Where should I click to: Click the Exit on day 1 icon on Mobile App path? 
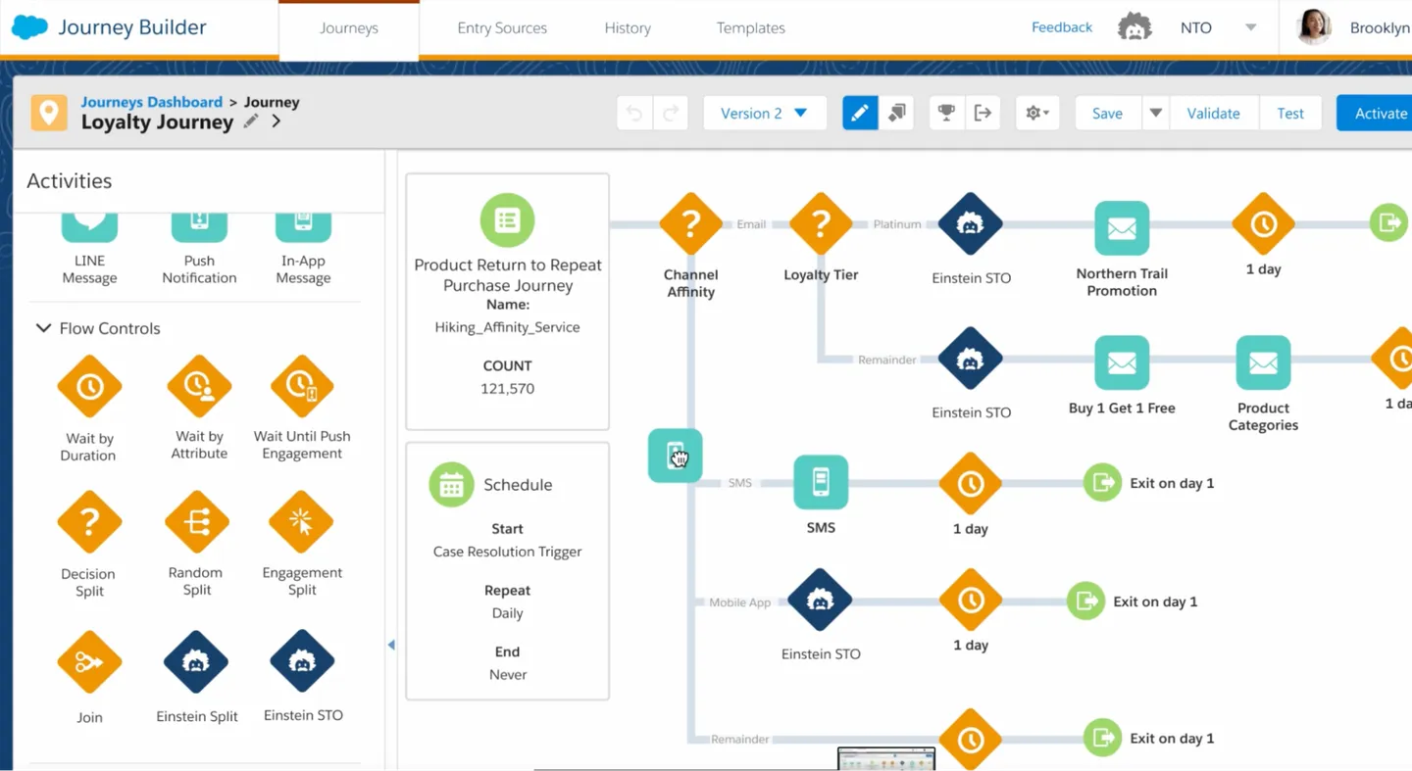pyautogui.click(x=1086, y=601)
